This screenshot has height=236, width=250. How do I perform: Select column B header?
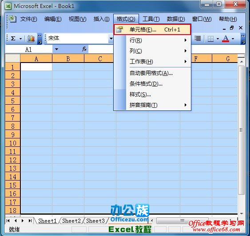point(68,59)
